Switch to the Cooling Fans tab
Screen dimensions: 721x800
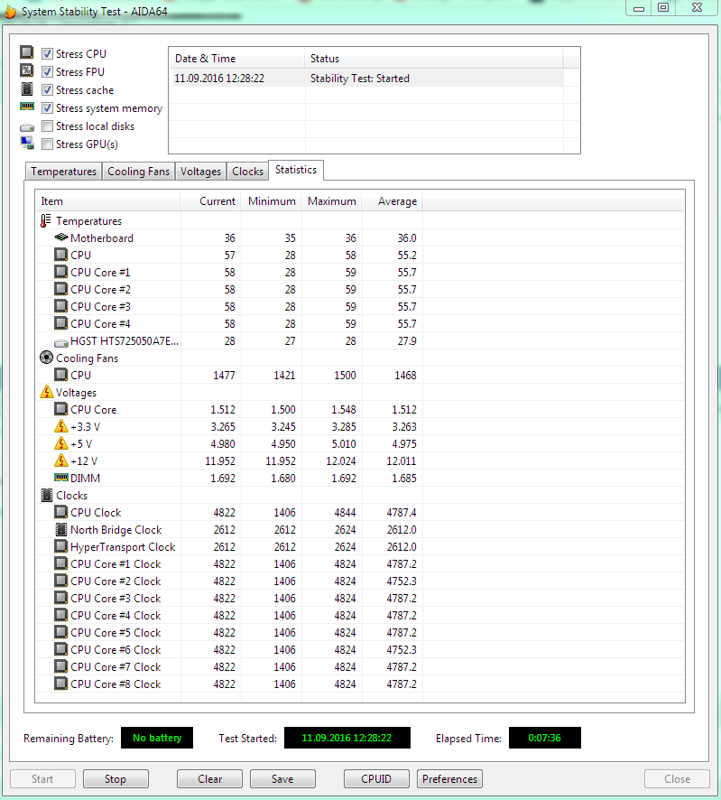[x=138, y=172]
